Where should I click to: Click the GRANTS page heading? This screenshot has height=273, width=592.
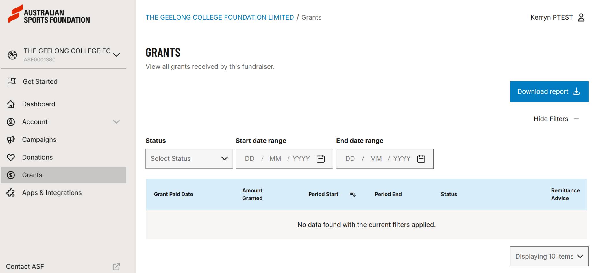click(x=163, y=53)
